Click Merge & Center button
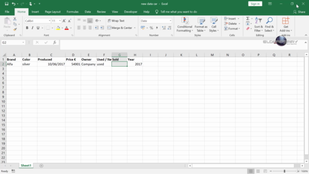The image size is (309, 174). [120, 28]
